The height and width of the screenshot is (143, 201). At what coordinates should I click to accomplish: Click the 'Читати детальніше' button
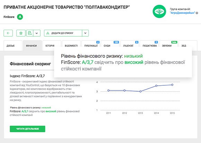tap(27, 129)
